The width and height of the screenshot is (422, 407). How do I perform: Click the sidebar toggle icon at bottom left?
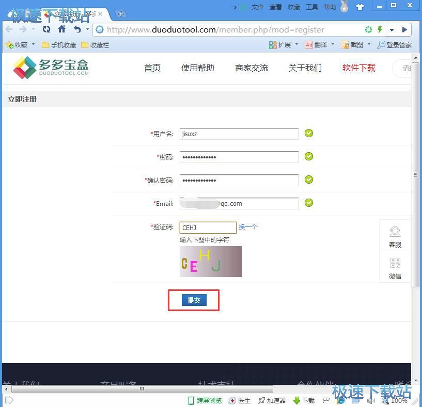(x=9, y=400)
